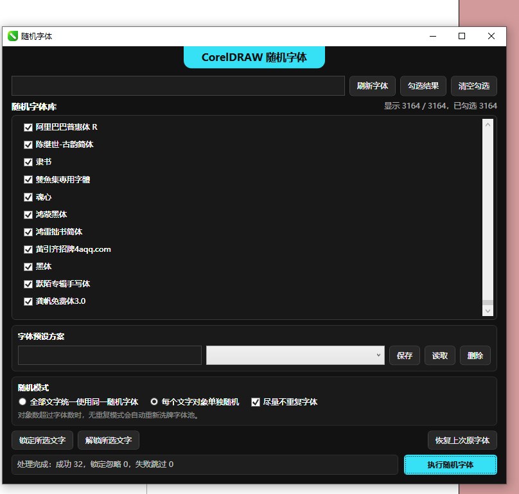Toggle the 黑体 font checkbox

click(x=28, y=267)
